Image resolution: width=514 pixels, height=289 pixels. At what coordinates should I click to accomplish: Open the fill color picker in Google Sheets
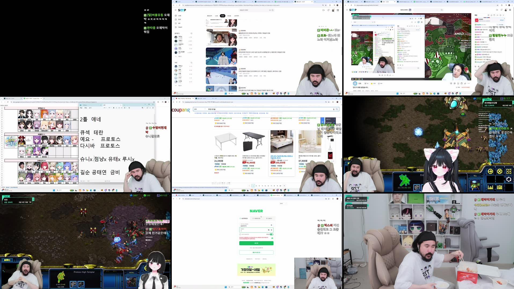[124, 108]
